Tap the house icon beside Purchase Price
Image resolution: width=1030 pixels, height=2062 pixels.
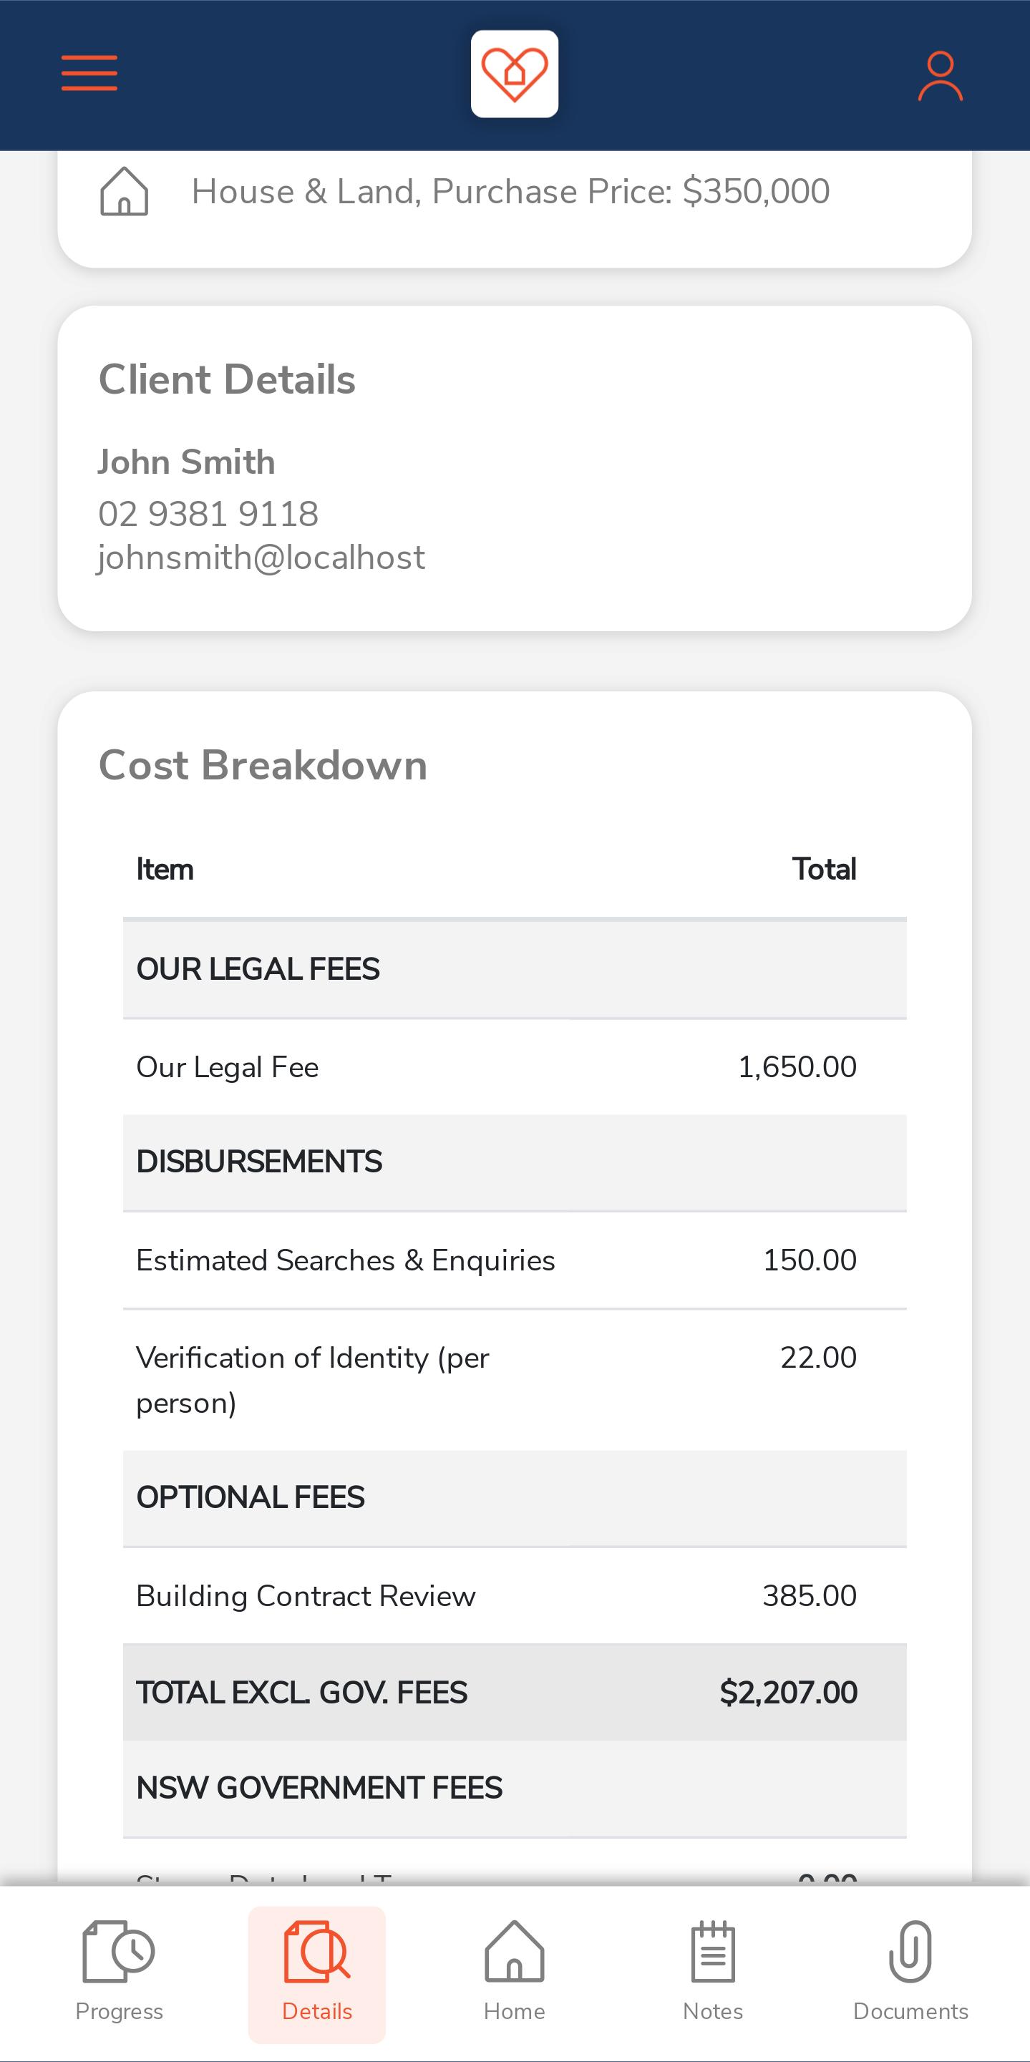(124, 191)
